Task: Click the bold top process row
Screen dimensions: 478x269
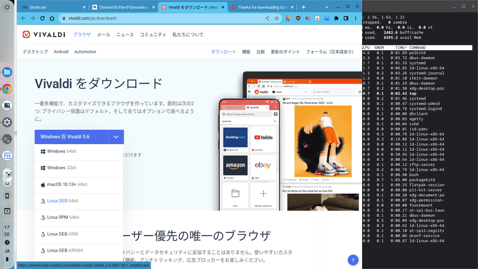Action: click(x=417, y=93)
